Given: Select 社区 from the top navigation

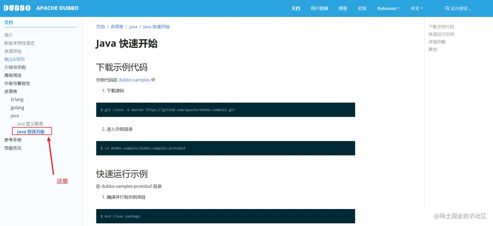Looking at the screenshot, I should (x=362, y=8).
